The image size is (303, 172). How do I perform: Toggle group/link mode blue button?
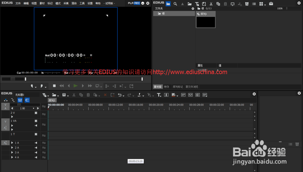[x=20, y=100]
